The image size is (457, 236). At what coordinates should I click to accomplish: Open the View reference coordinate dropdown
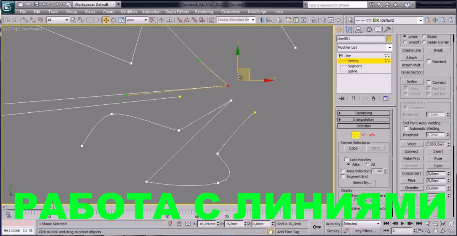click(137, 20)
